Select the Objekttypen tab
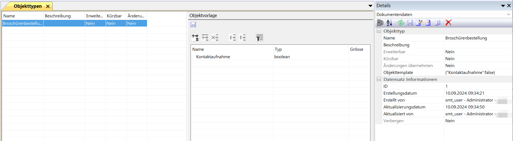513x141 pixels. click(28, 6)
